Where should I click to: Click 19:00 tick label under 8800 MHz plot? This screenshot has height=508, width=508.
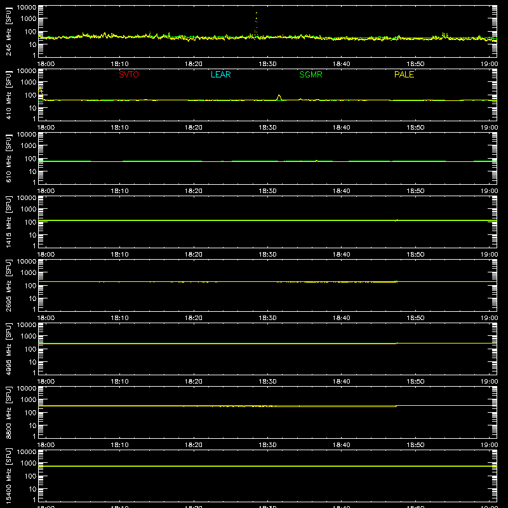(x=489, y=445)
